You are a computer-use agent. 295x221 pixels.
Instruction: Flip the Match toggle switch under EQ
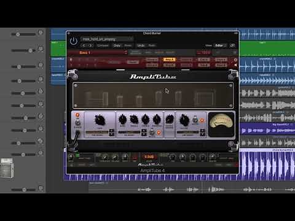coord(152,132)
